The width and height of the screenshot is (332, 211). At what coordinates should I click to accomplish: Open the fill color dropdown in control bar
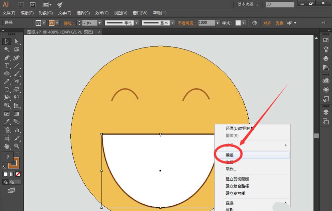pyautogui.click(x=44, y=23)
